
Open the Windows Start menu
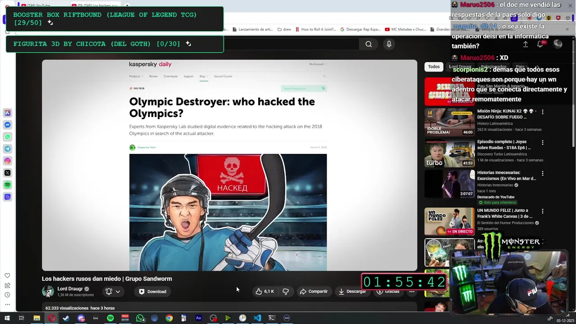click(7, 318)
